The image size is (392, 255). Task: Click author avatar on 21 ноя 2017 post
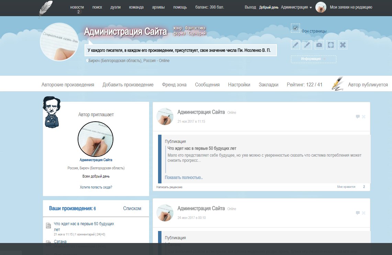coord(165,116)
